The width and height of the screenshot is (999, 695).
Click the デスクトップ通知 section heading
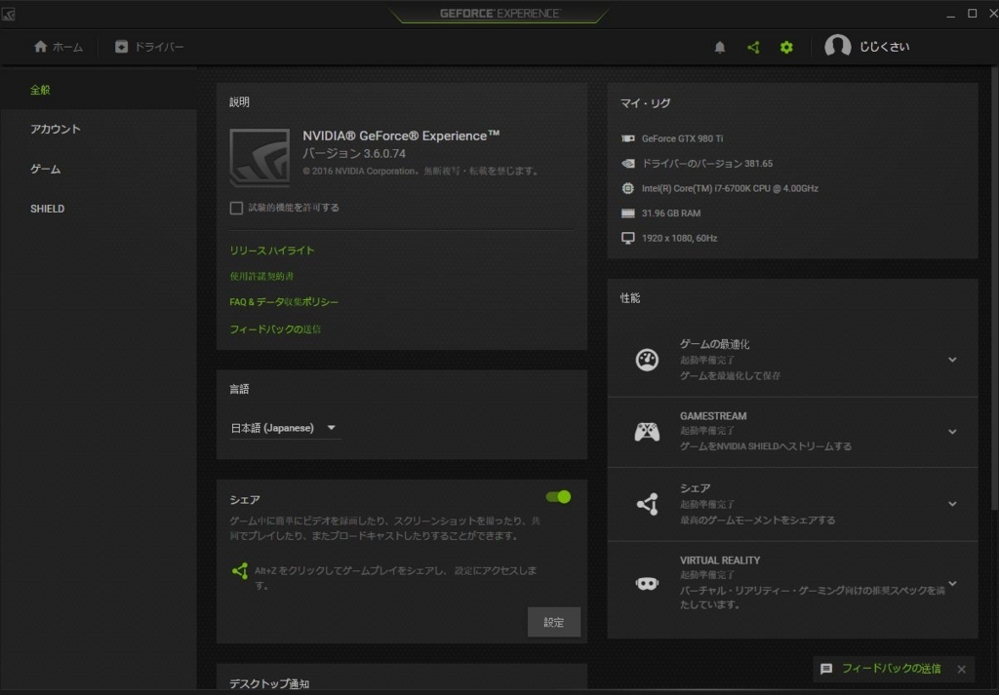(x=269, y=684)
